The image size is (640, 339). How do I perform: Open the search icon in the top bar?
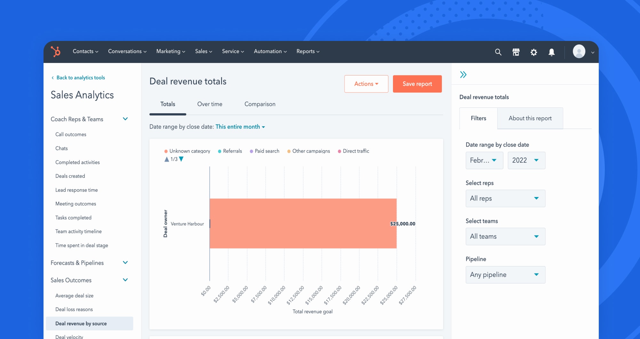(498, 52)
